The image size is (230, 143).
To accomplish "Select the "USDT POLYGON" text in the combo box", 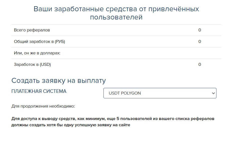I will [125, 93].
